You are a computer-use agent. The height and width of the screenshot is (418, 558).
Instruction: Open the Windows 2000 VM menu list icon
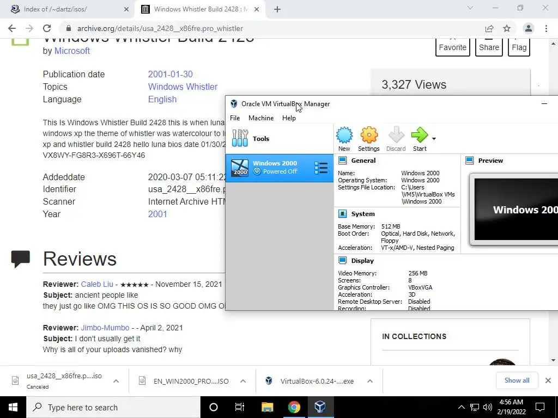point(321,168)
